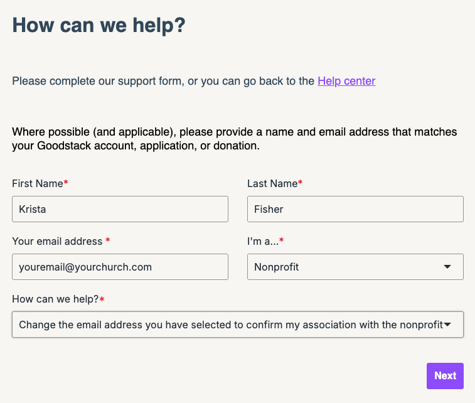The height and width of the screenshot is (403, 475).
Task: Click the "Your email address" label
Action: pos(57,242)
